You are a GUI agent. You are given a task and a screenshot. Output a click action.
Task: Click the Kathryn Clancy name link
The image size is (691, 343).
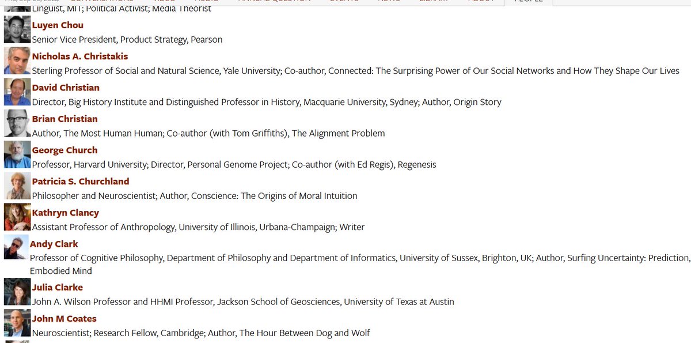point(66,213)
